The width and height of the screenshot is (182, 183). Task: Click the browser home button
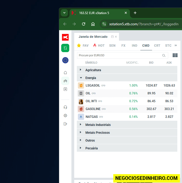tap(93, 24)
